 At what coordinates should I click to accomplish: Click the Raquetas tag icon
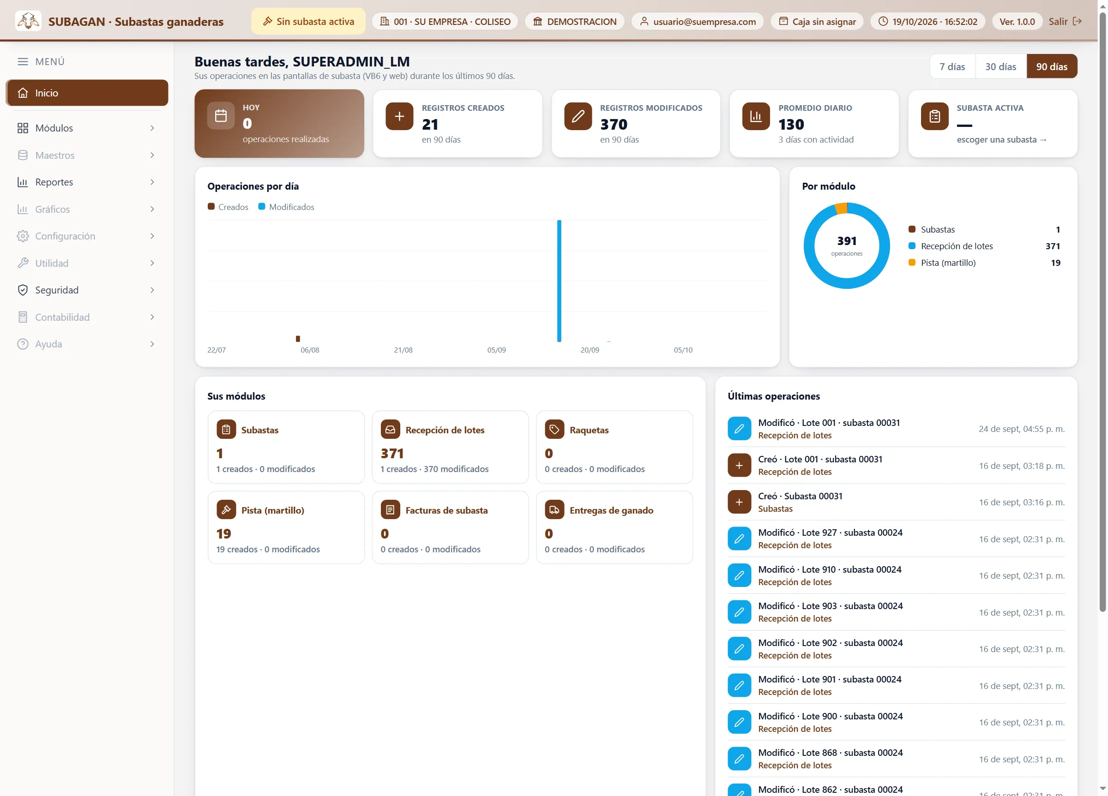tap(554, 429)
